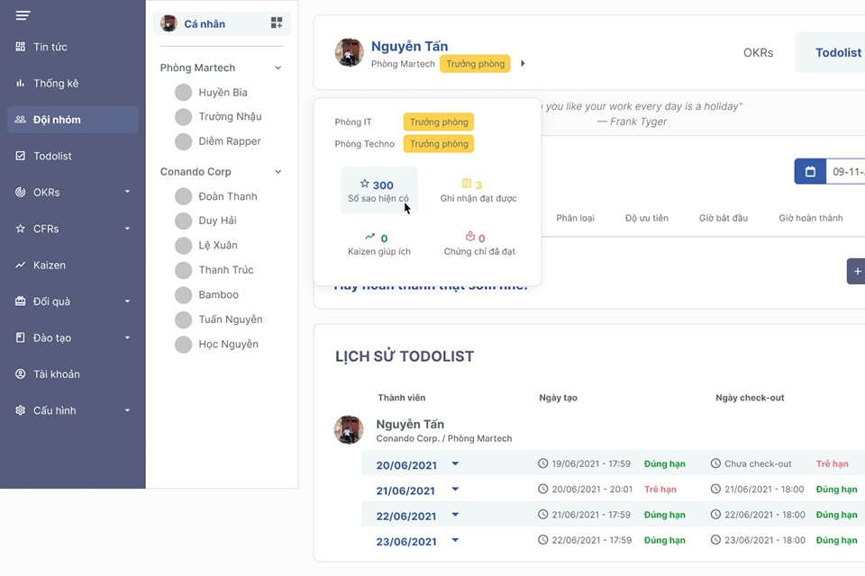Expand the 22/06/2021 history row
865x576 pixels.
tap(455, 514)
